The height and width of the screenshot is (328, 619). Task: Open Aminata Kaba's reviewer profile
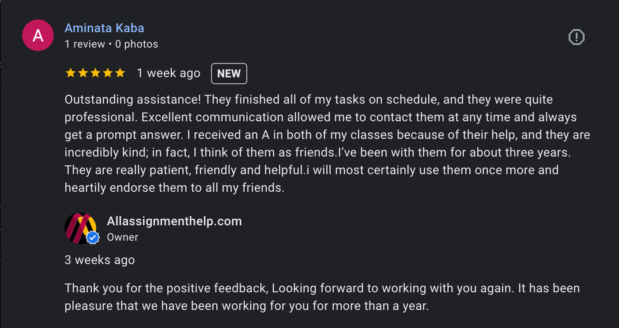[104, 28]
